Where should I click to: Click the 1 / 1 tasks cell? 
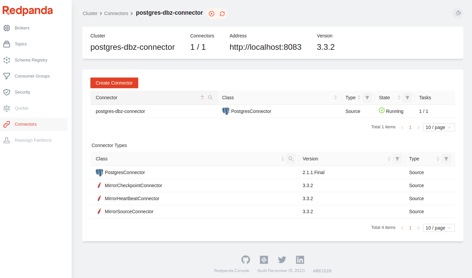click(x=423, y=111)
